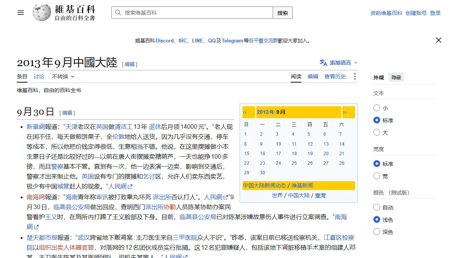Open 各平臺交流群 link
Screen dimensions: 459x258
(264, 41)
